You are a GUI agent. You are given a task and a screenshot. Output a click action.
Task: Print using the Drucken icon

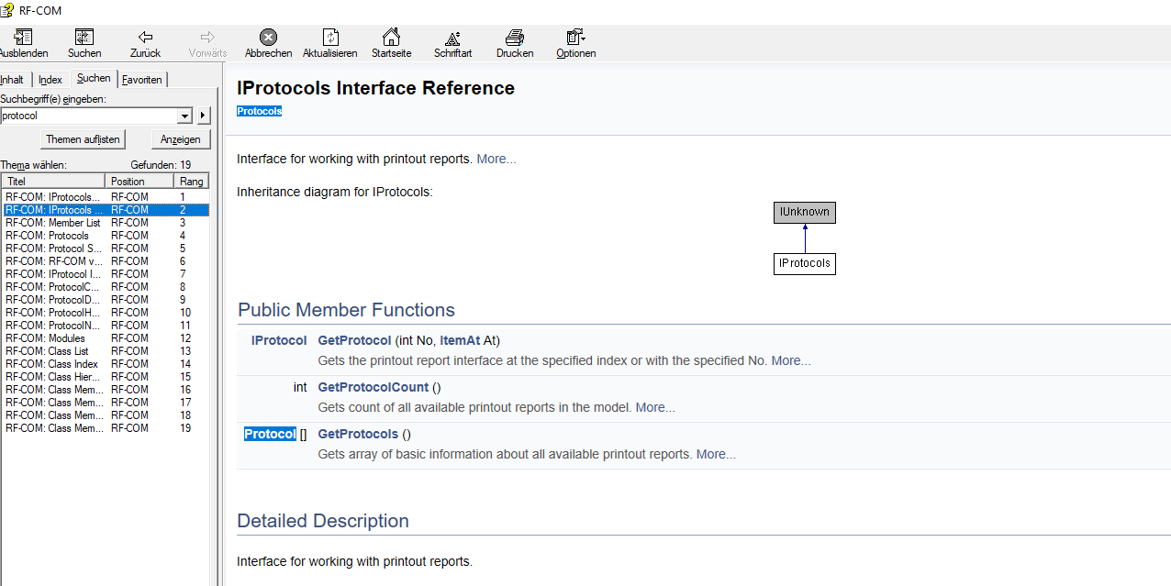tap(515, 38)
